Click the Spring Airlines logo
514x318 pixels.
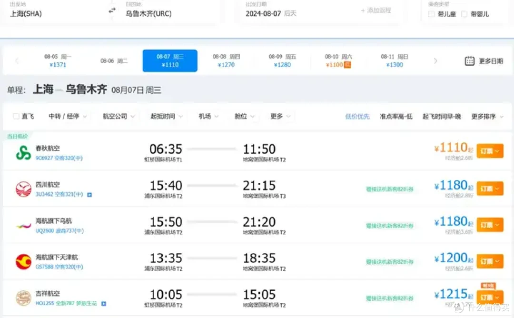(24, 153)
